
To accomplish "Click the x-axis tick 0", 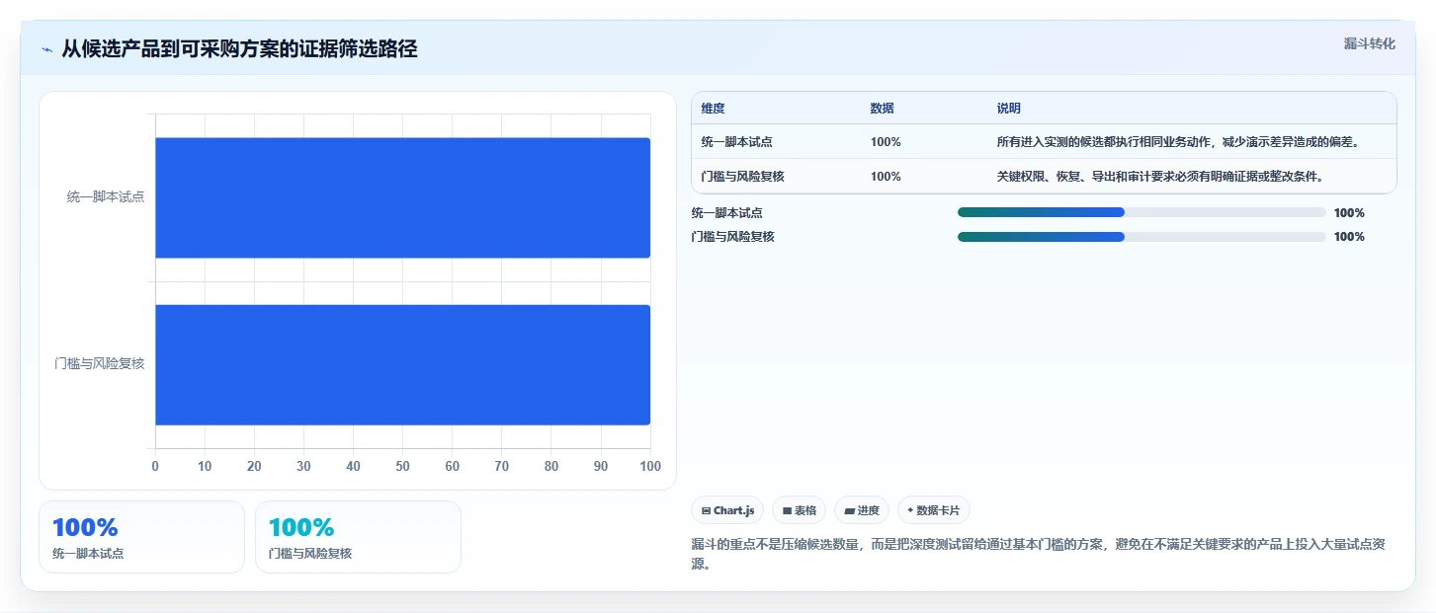I will [x=155, y=466].
